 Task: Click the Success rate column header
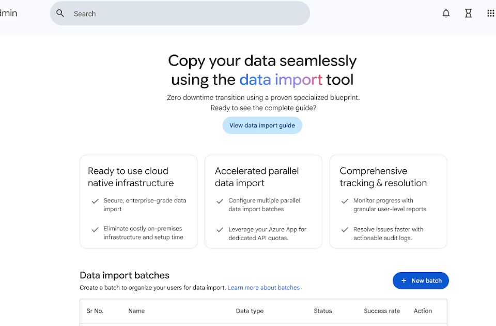point(382,311)
